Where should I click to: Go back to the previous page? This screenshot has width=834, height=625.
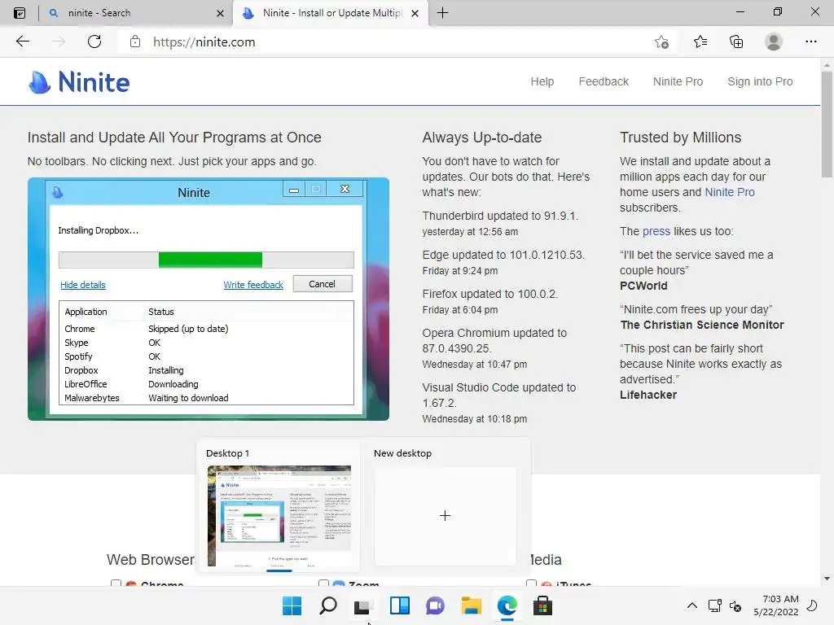[x=22, y=42]
